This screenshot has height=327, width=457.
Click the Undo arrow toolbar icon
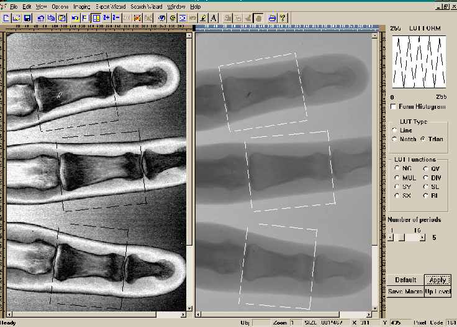click(x=75, y=18)
